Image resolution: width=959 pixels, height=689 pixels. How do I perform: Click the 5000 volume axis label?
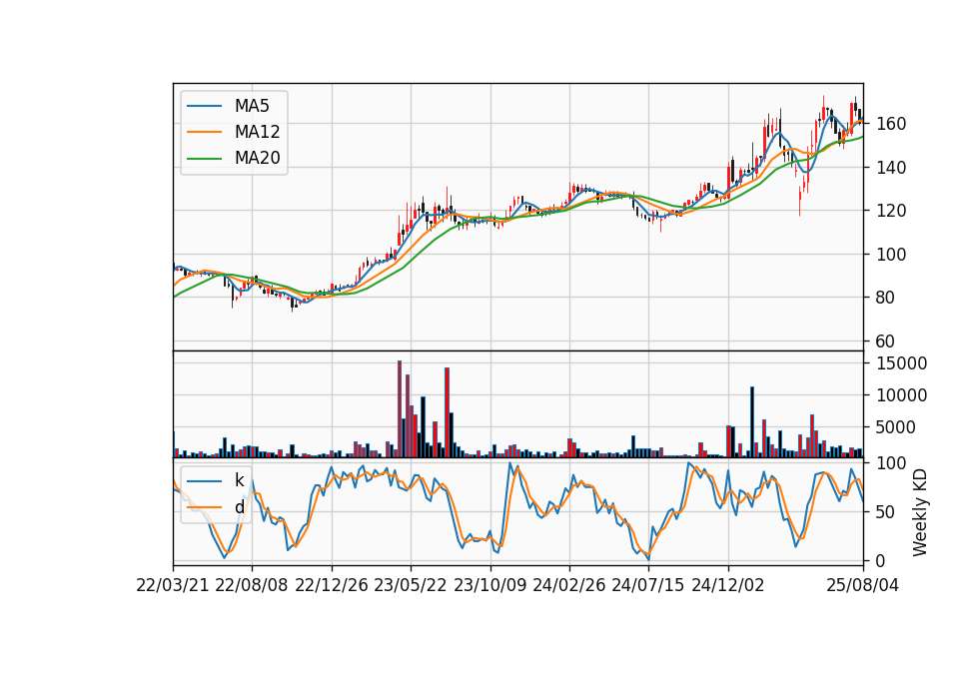pyautogui.click(x=896, y=427)
